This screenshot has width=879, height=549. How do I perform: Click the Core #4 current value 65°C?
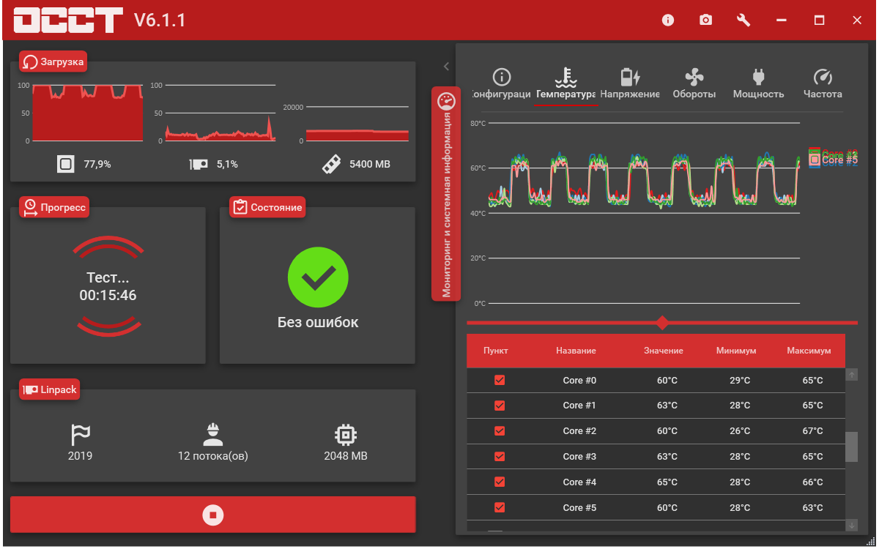(667, 482)
